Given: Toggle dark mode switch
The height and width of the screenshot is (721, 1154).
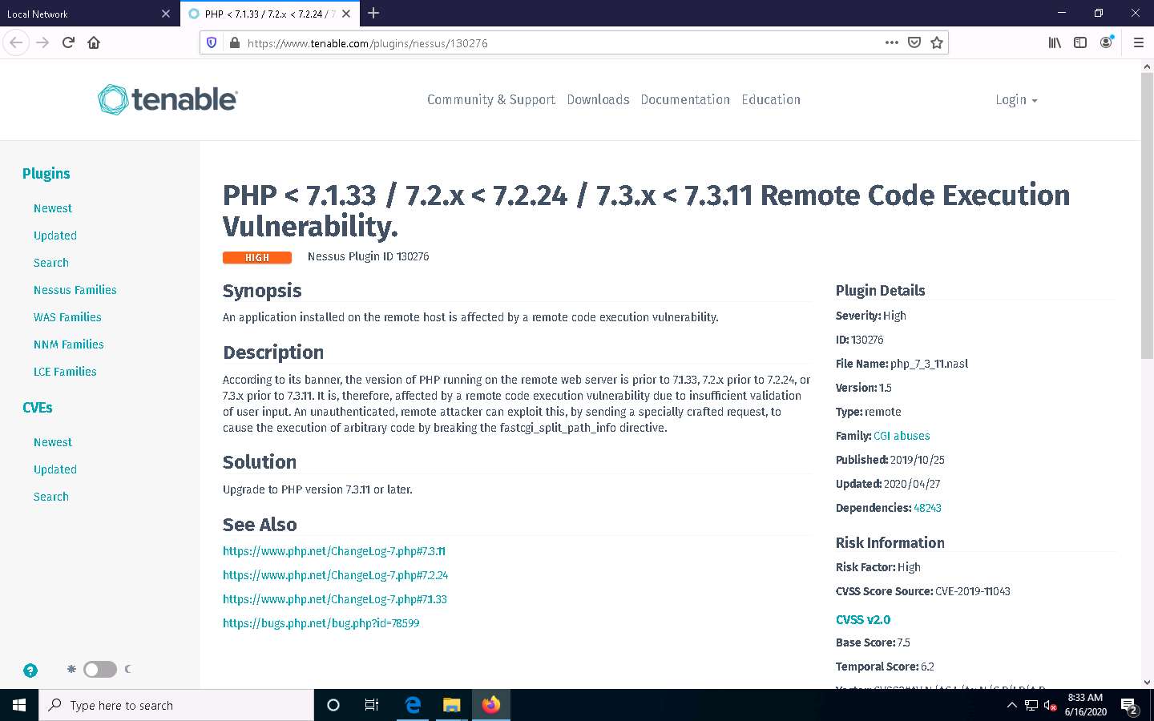Looking at the screenshot, I should tap(100, 669).
